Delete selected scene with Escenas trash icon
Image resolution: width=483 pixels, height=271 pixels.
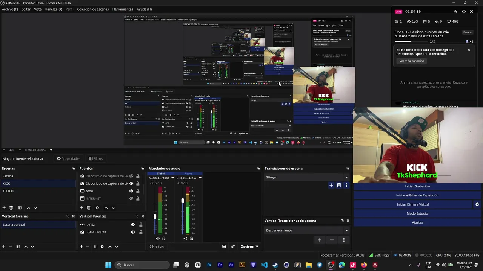(11, 208)
